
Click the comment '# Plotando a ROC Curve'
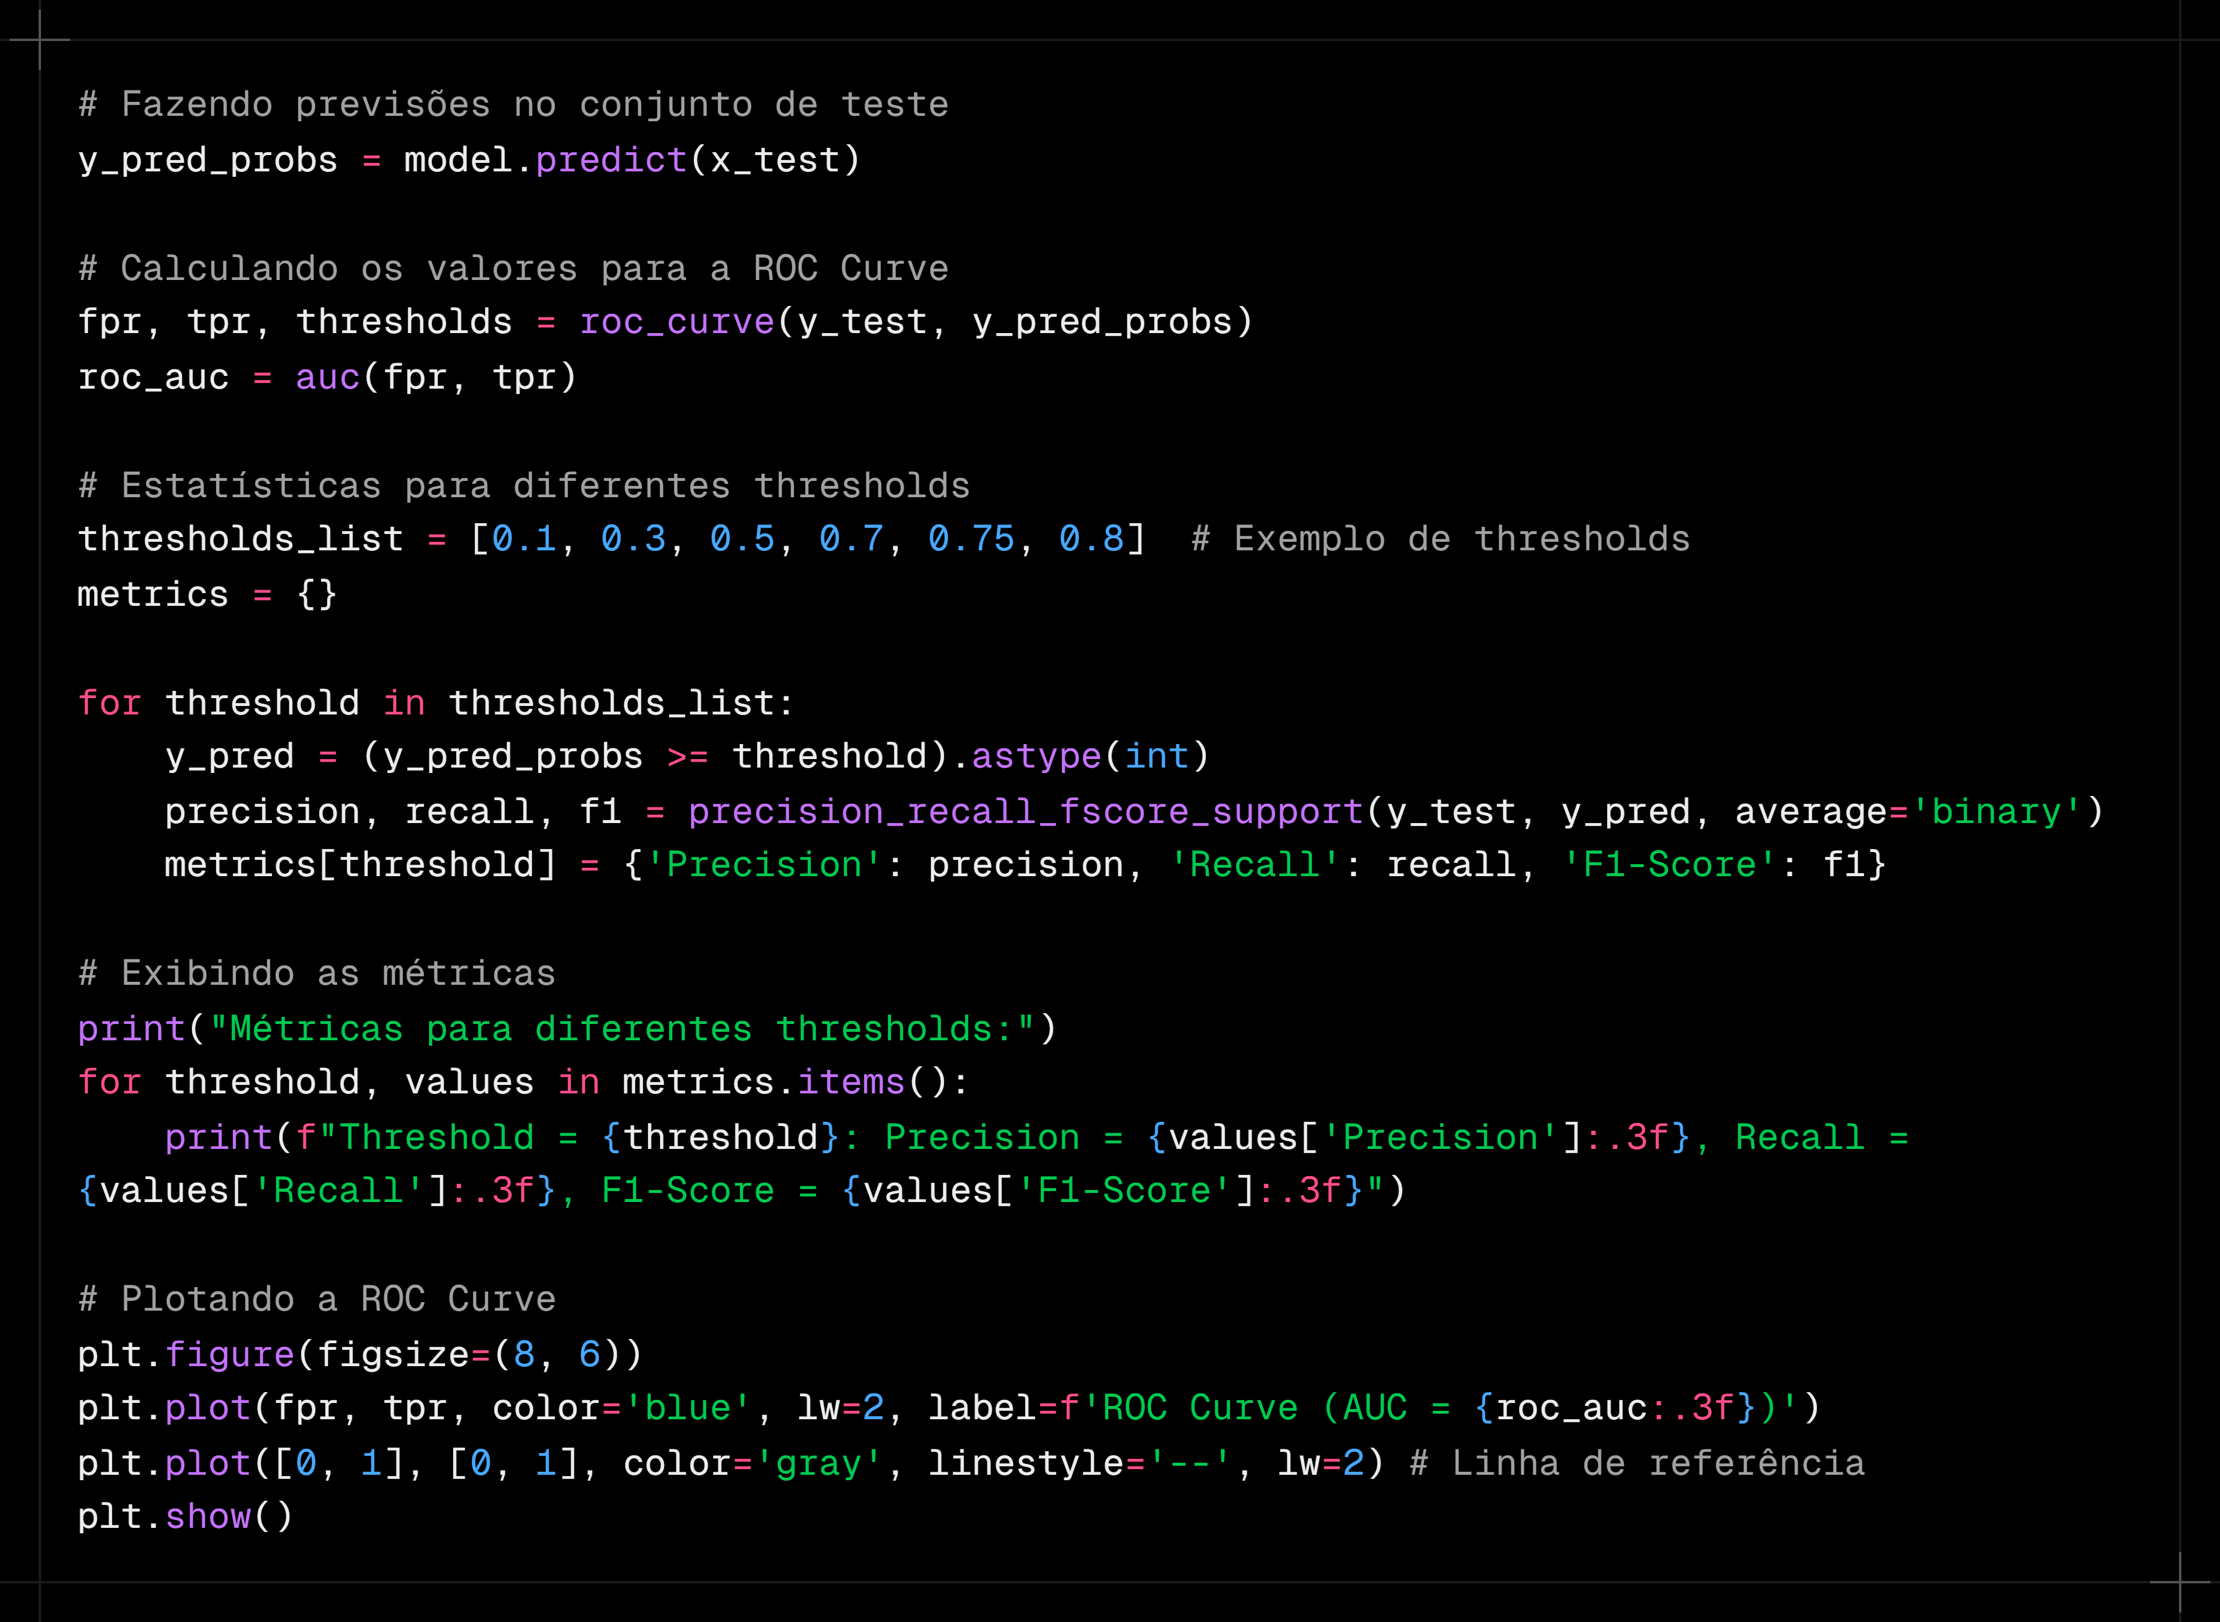point(317,1298)
